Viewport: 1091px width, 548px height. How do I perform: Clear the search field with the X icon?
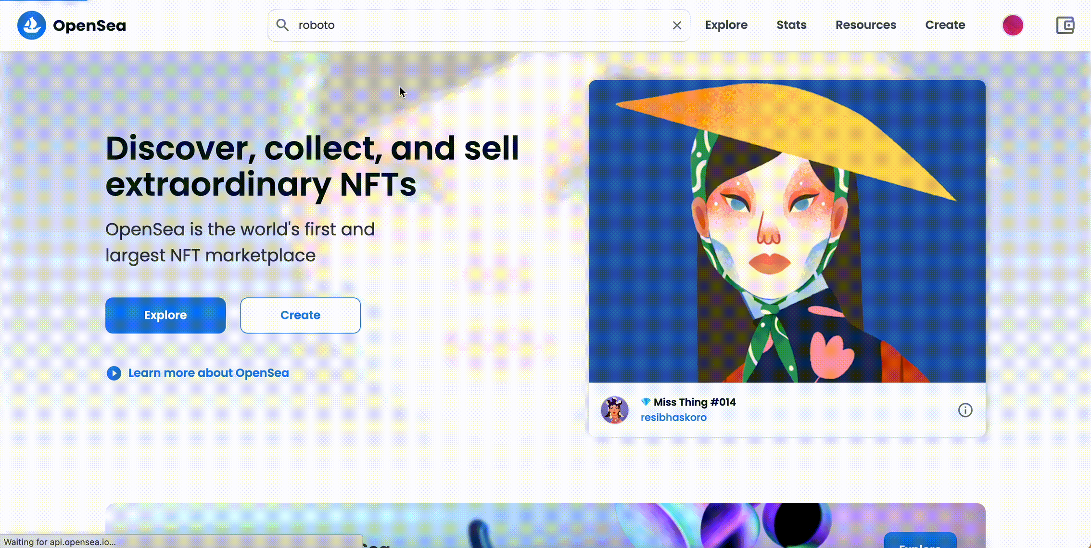click(676, 25)
